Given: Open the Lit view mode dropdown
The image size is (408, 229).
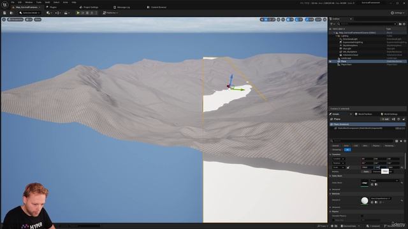Looking at the screenshot, I should click(29, 20).
